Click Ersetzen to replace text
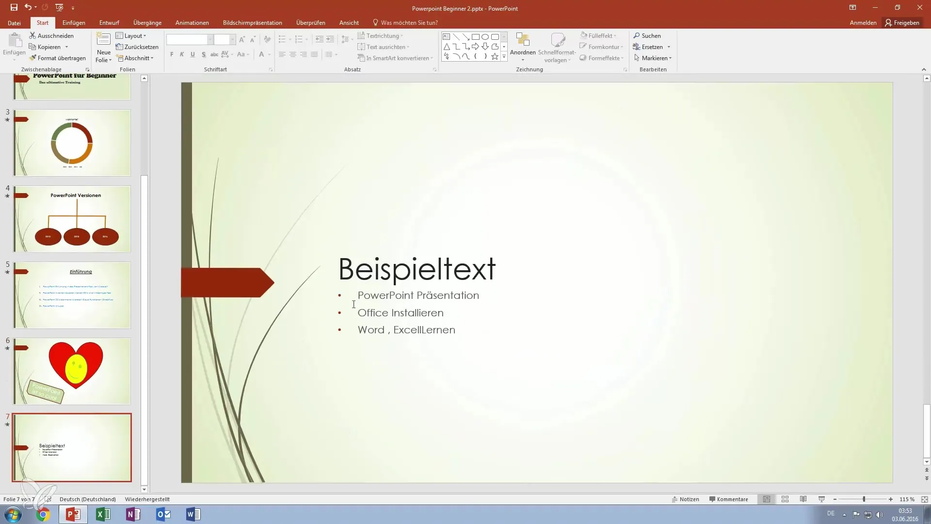This screenshot has height=524, width=931. [x=648, y=47]
